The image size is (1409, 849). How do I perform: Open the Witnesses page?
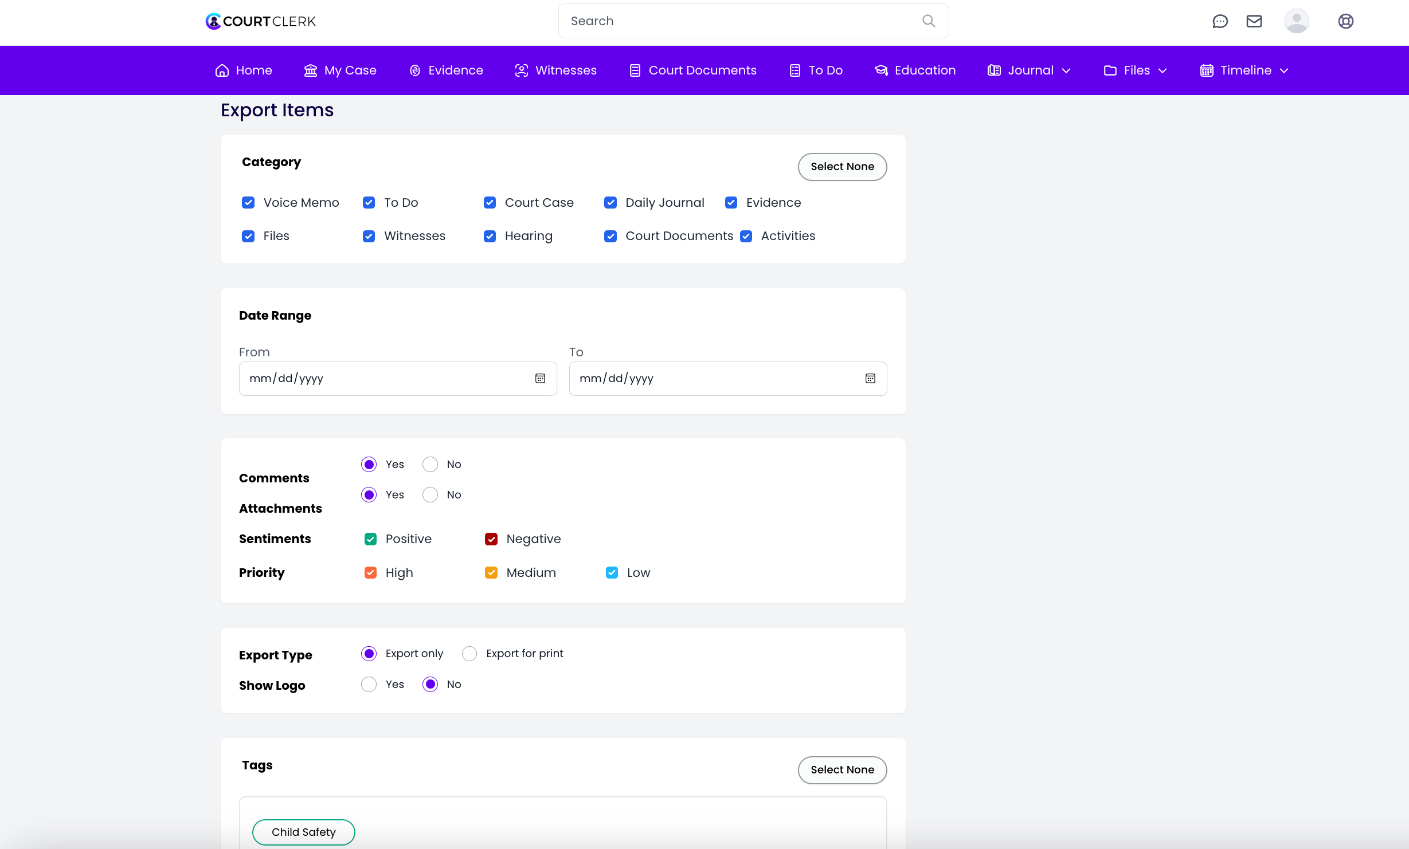(x=555, y=70)
